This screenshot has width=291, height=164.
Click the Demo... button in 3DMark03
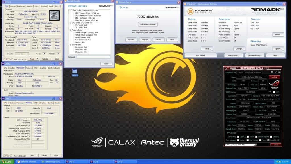(276, 55)
